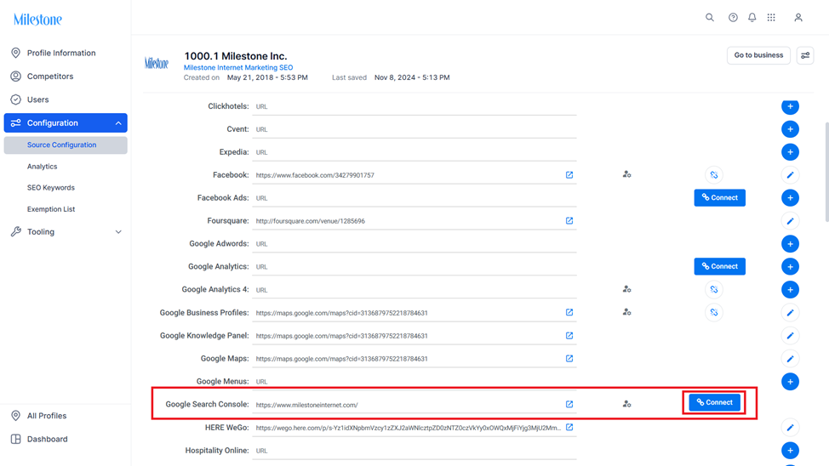Open HERE WeGo external link icon
The width and height of the screenshot is (829, 466).
point(569,427)
